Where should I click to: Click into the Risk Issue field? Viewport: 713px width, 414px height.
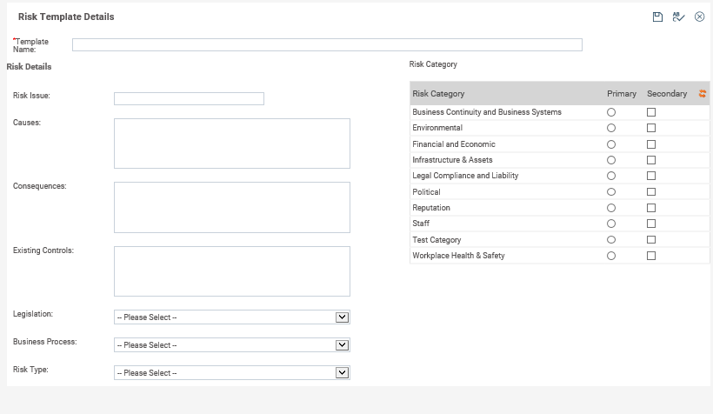(189, 99)
